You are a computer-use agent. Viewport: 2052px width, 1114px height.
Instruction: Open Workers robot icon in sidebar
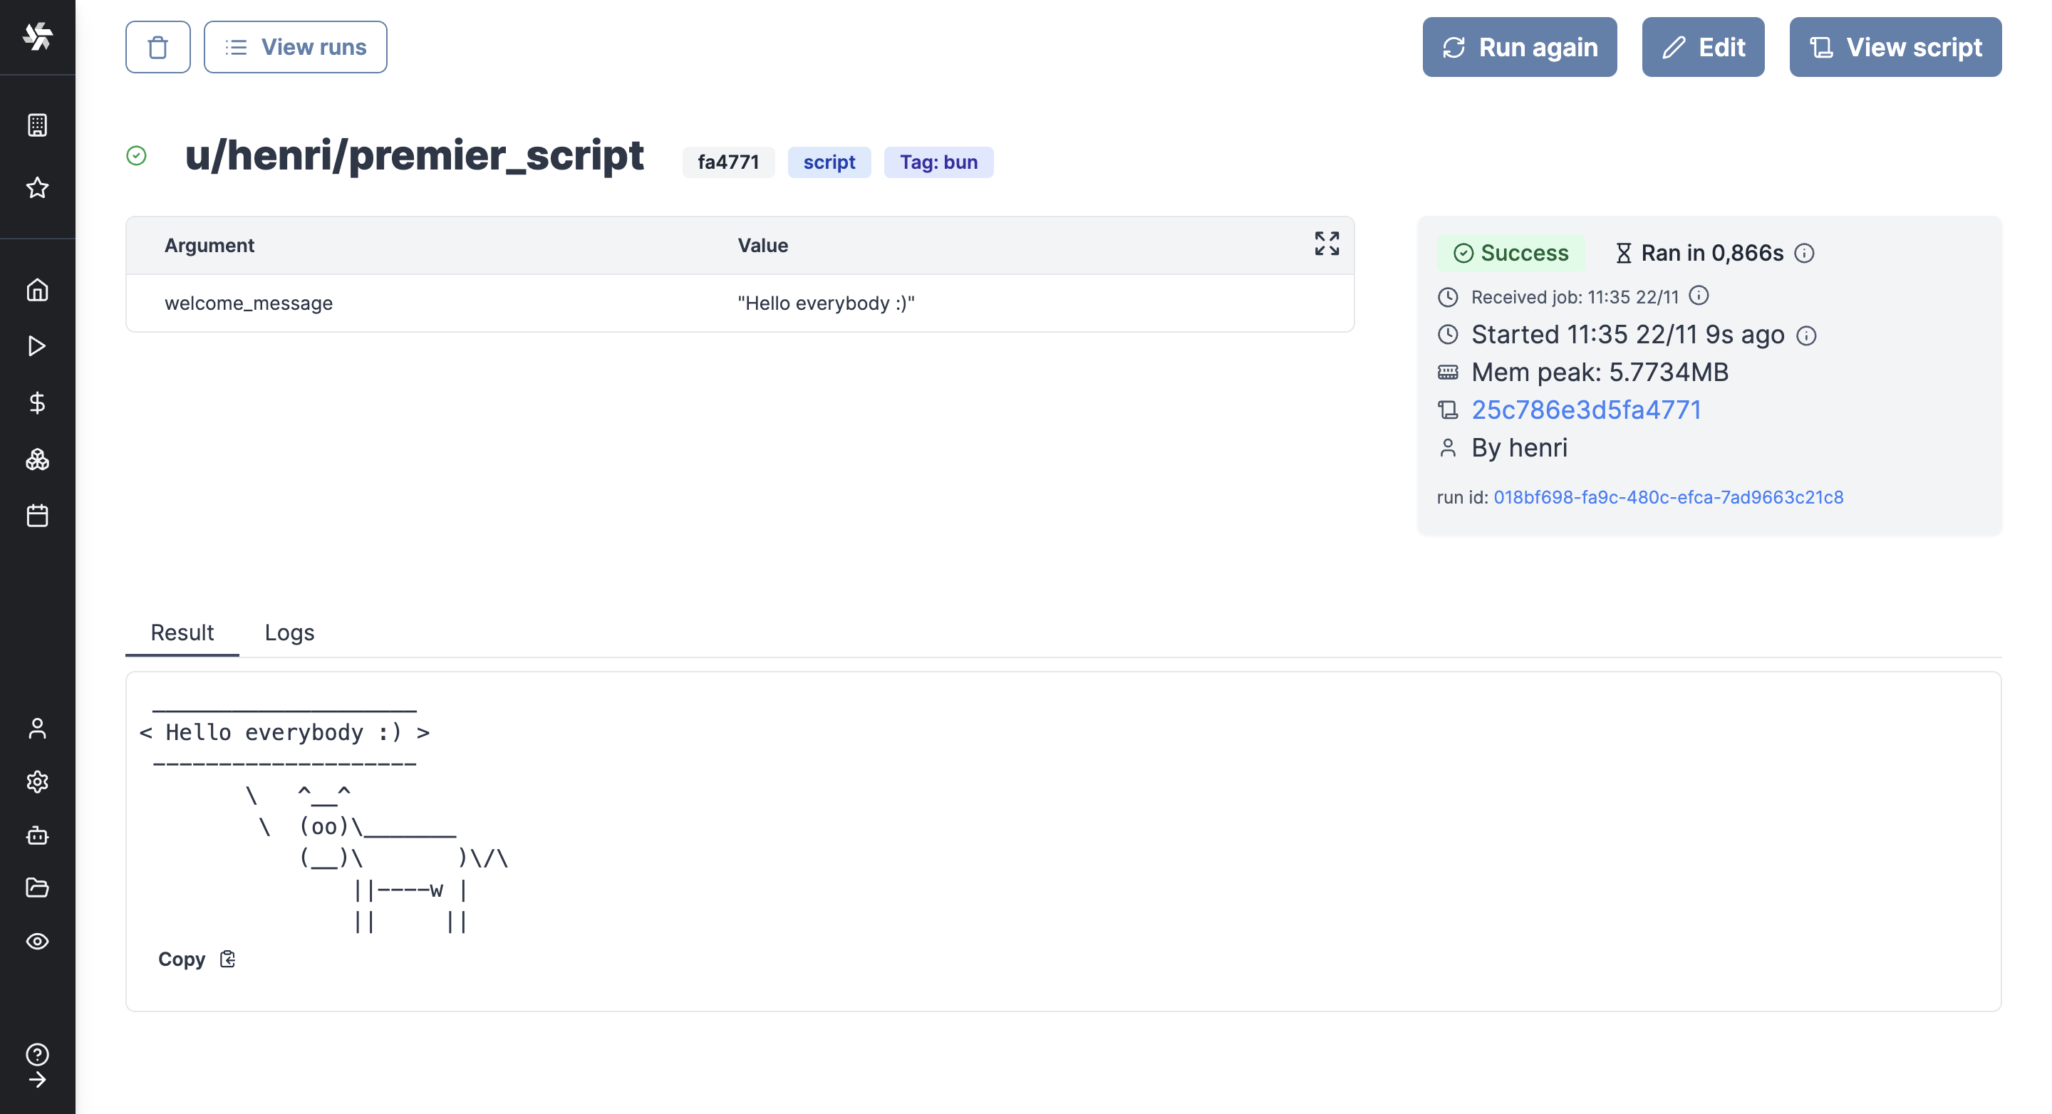click(x=38, y=835)
